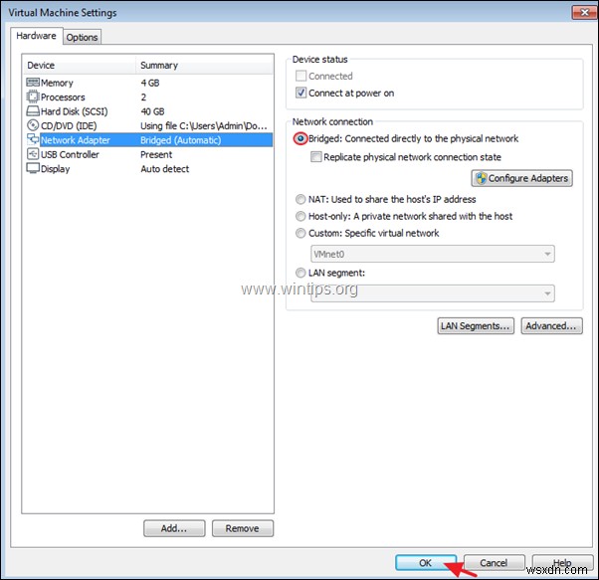Select the CD/DVD (IDE) device row
Screen dimensions: 599x580
coord(149,125)
